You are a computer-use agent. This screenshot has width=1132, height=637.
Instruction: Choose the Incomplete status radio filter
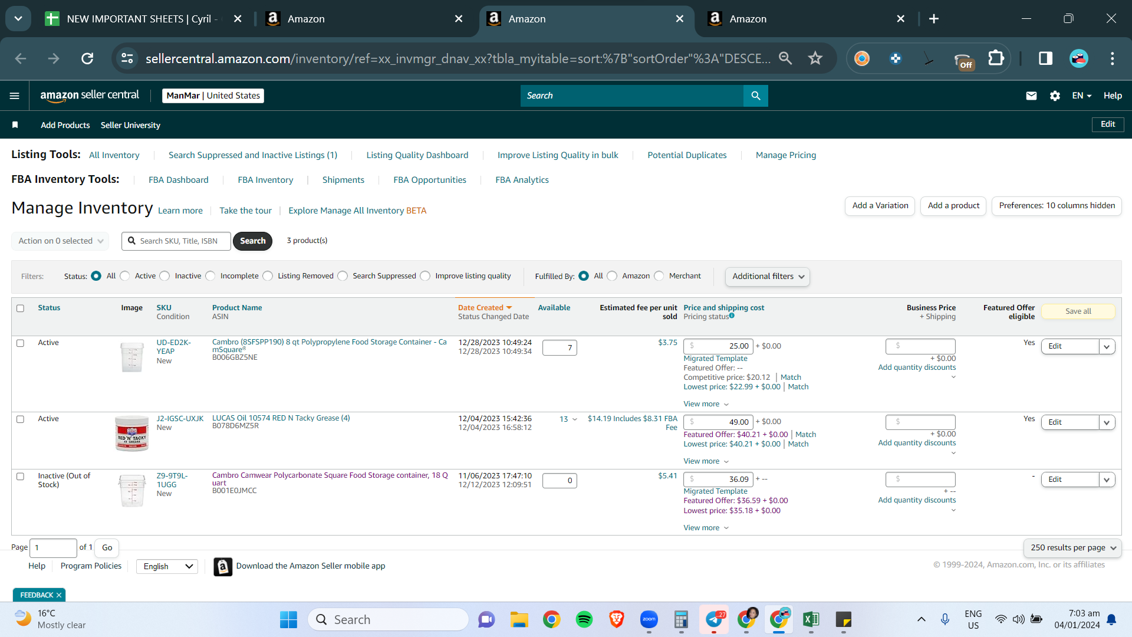[x=210, y=276]
